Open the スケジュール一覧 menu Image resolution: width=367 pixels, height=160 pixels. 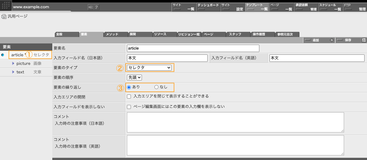330,7
